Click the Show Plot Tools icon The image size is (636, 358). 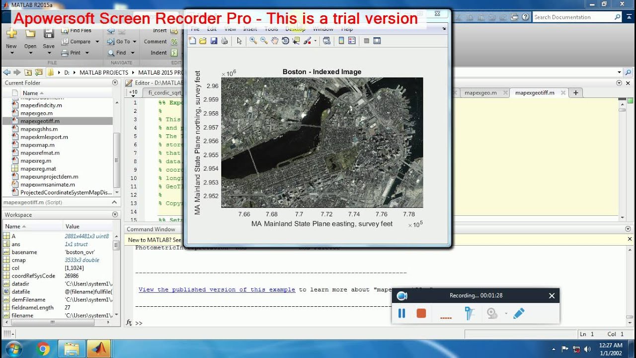coord(377,41)
